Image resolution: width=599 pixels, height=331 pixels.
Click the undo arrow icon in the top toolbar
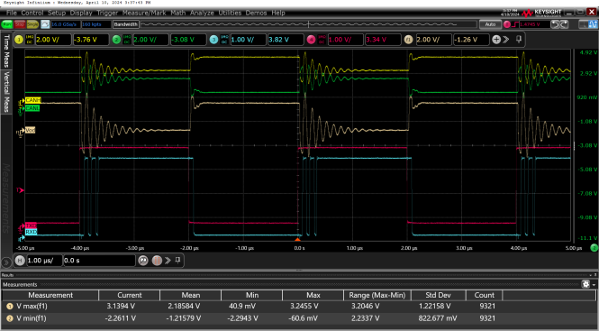click(555, 24)
